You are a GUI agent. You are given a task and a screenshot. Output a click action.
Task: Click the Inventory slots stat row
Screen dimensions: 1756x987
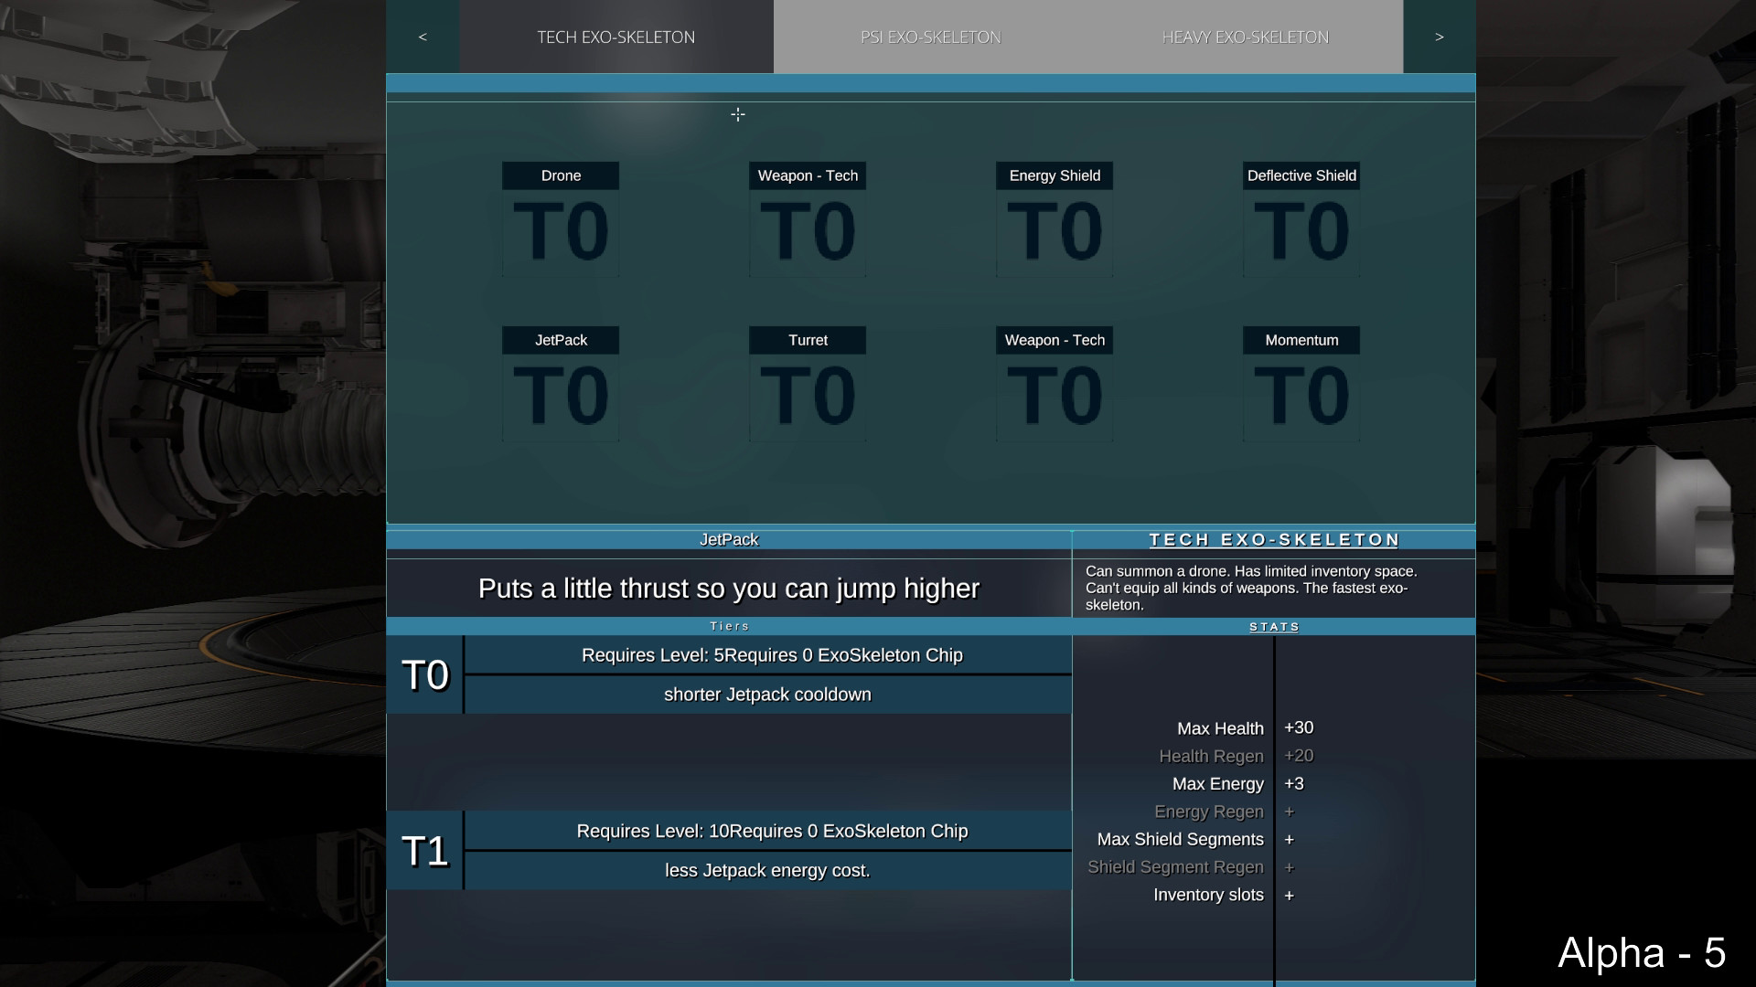coord(1208,895)
